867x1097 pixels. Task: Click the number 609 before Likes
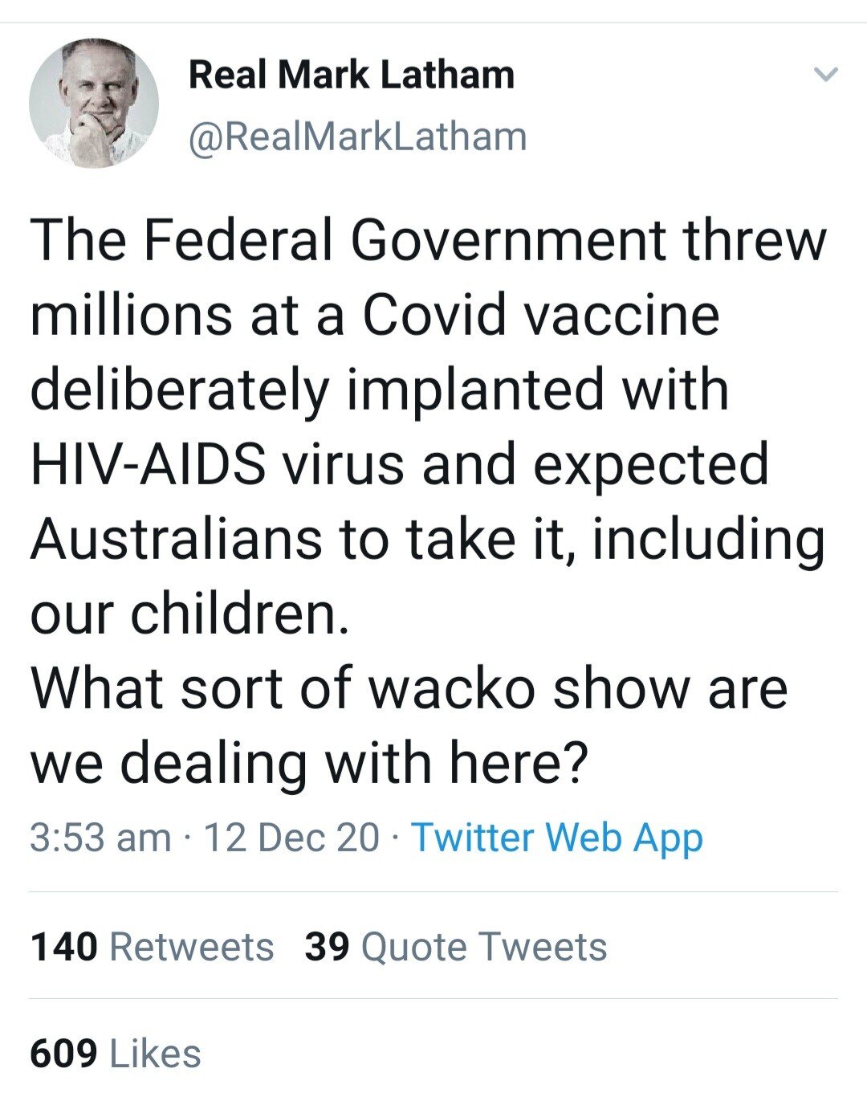click(64, 1054)
